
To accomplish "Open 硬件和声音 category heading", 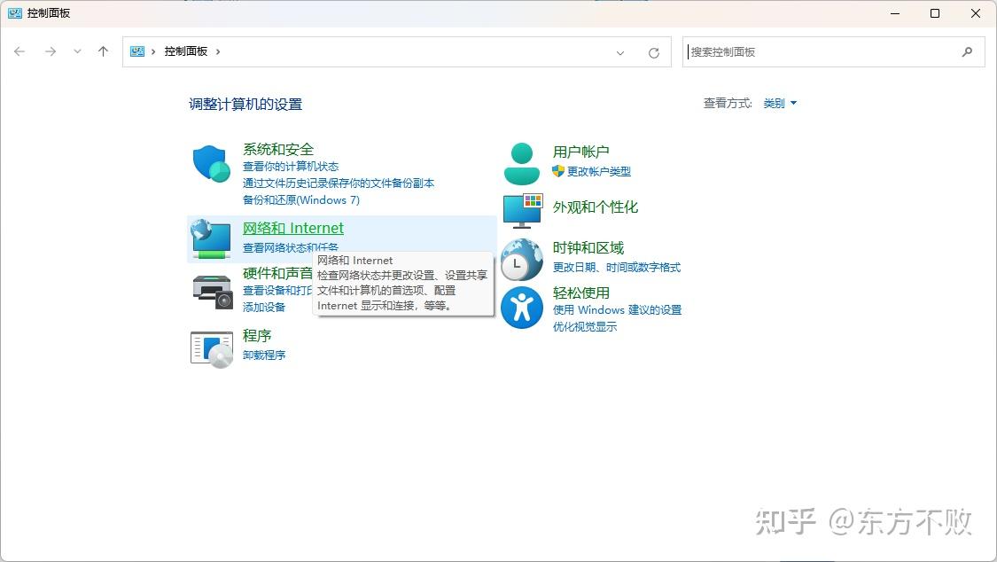I will [278, 273].
